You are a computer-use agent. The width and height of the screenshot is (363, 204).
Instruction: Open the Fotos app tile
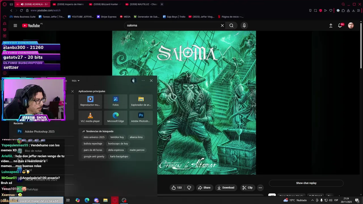[x=115, y=101]
